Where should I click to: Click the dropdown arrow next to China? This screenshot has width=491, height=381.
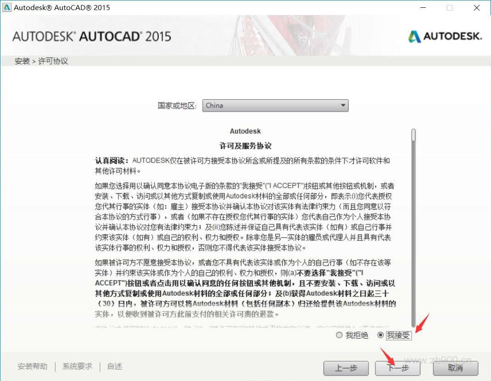tap(342, 105)
